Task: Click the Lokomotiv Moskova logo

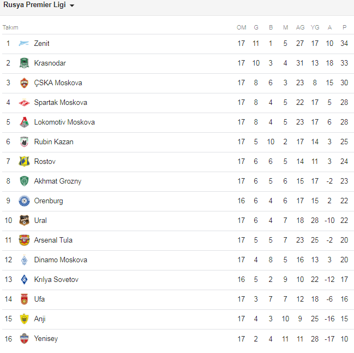Action: click(x=24, y=122)
